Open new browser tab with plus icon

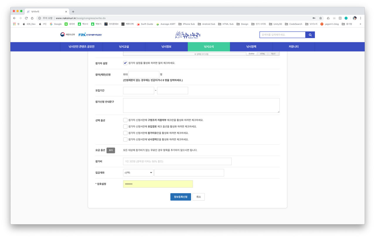[x=73, y=12]
